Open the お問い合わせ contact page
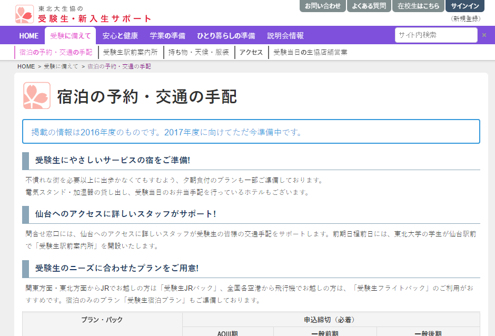This screenshot has height=336, width=495. point(323,6)
